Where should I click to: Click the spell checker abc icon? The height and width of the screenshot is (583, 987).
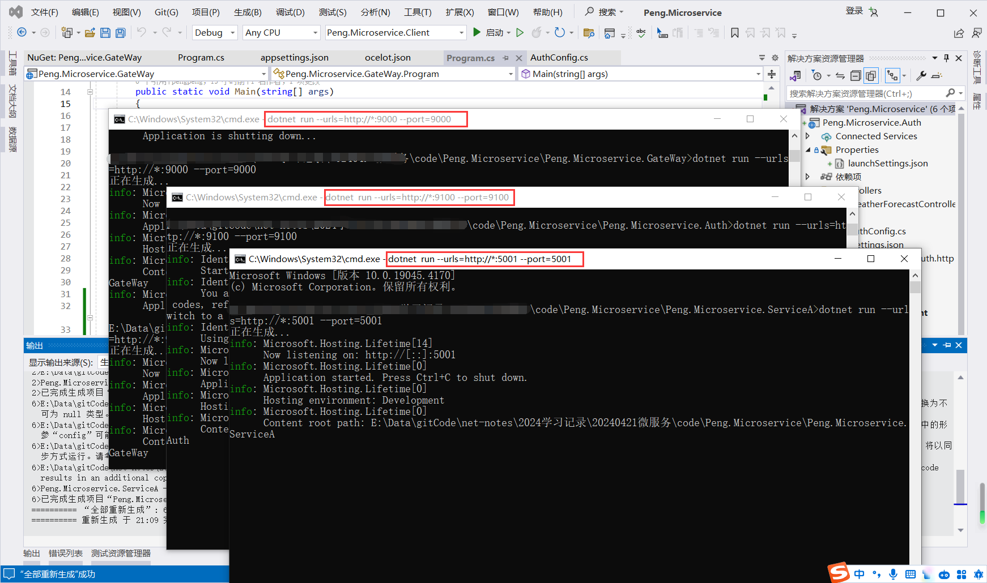tap(641, 33)
